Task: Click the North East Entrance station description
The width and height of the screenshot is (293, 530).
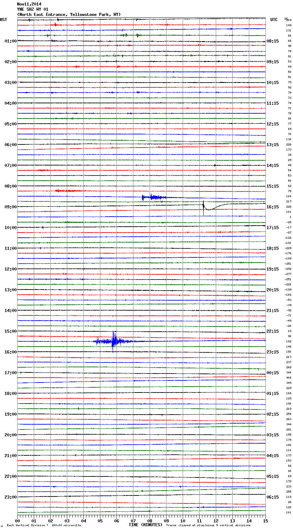Action: (x=69, y=15)
